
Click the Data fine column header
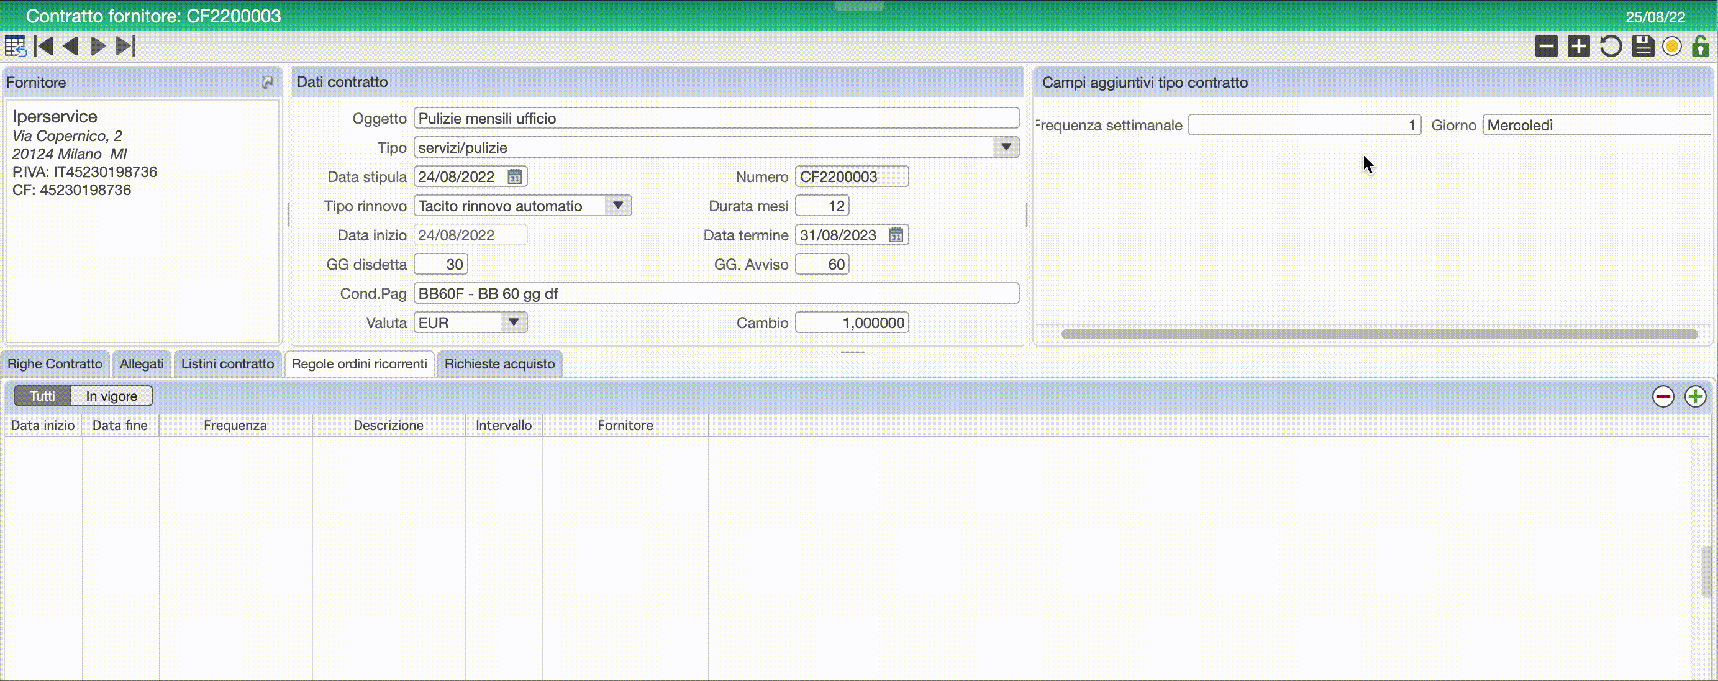click(120, 426)
